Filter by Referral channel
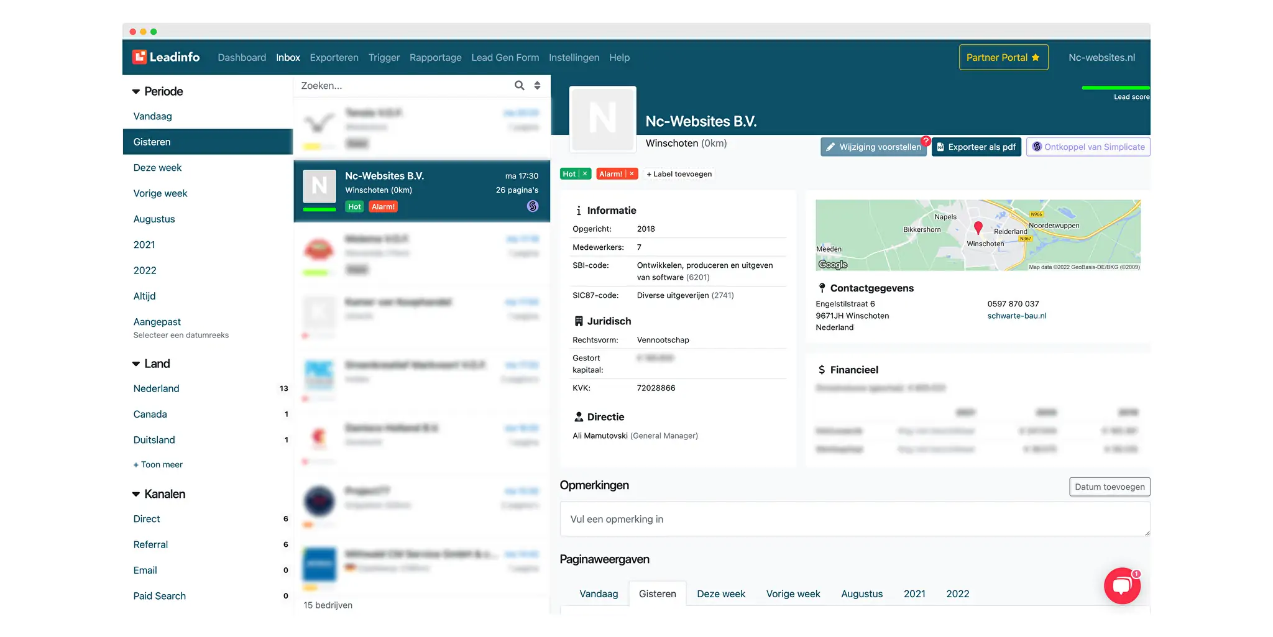 pos(150,544)
